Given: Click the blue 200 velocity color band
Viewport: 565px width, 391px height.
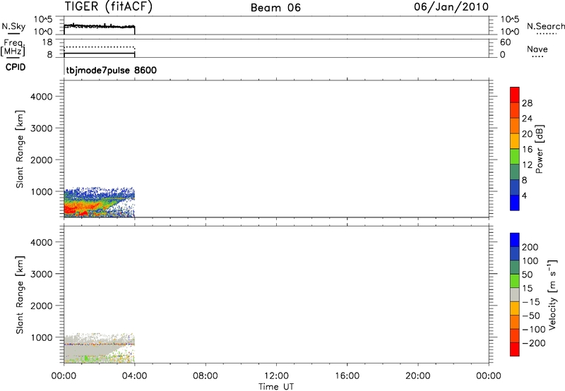Looking at the screenshot, I should point(515,240).
